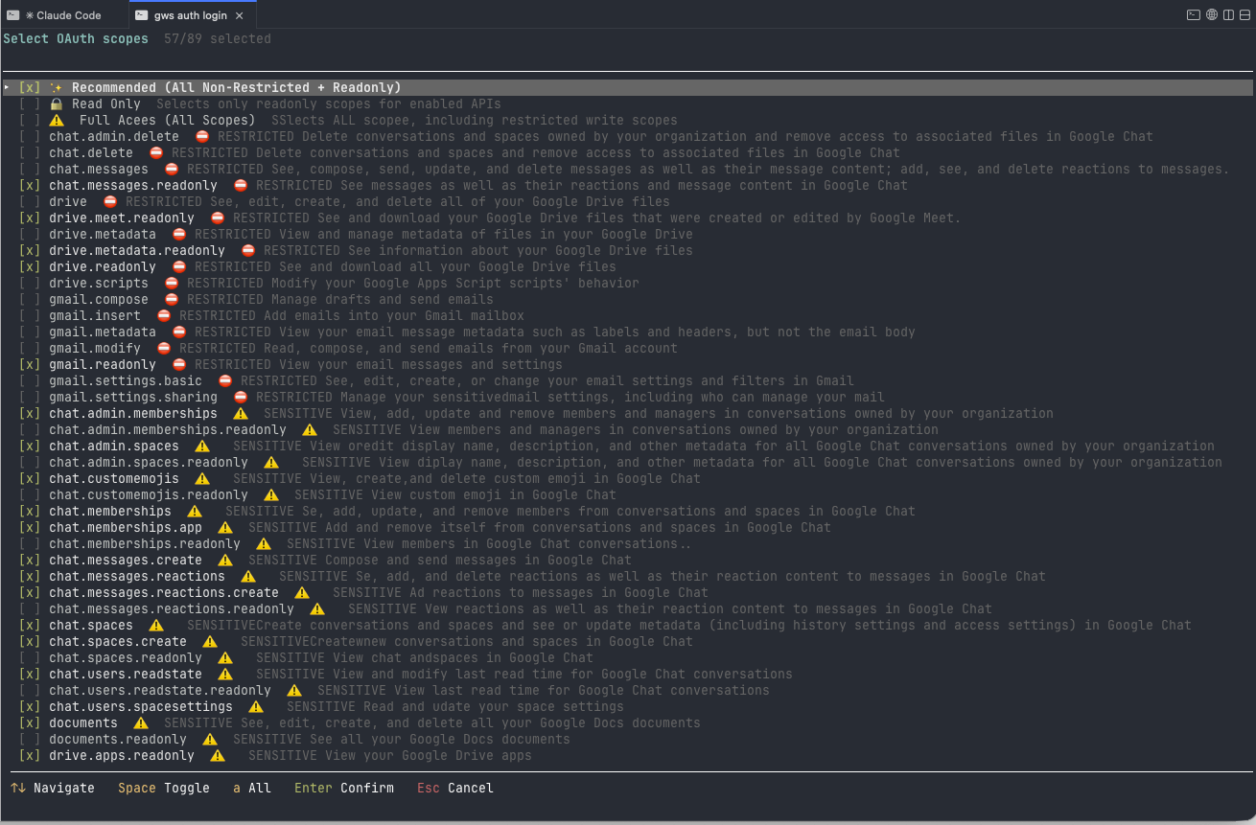Enable the gmail.compose scope checkbox
The width and height of the screenshot is (1256, 825).
pos(29,299)
